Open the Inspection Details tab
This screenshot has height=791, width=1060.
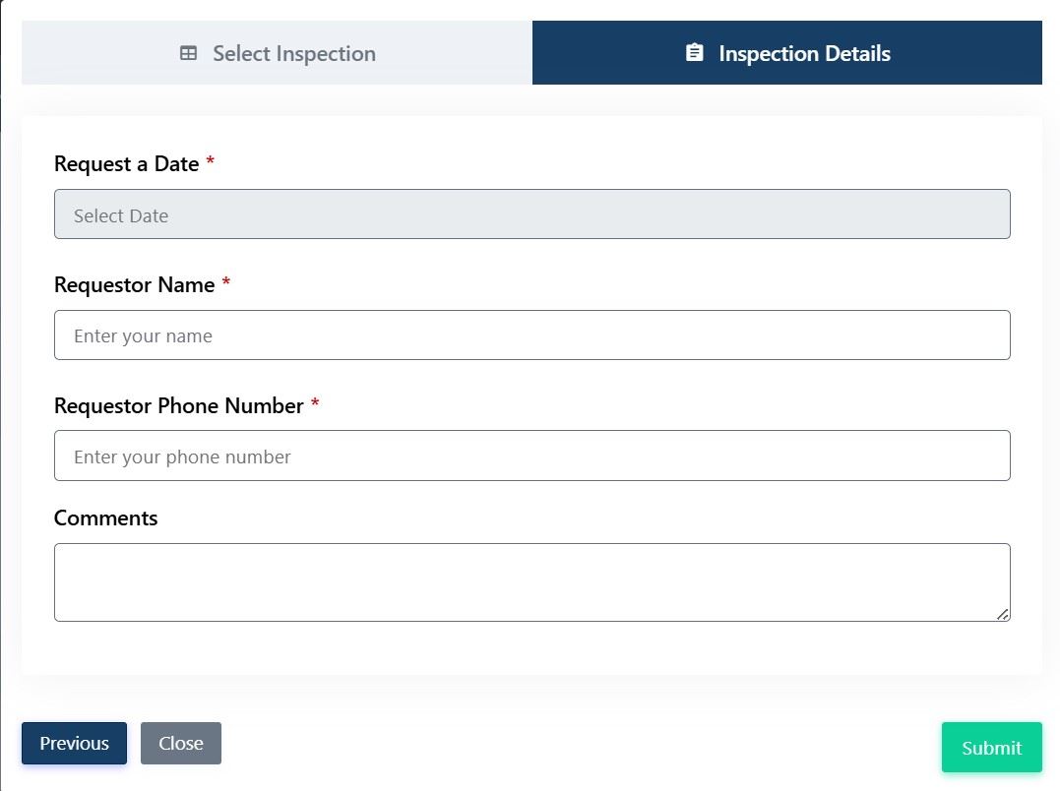coord(804,53)
